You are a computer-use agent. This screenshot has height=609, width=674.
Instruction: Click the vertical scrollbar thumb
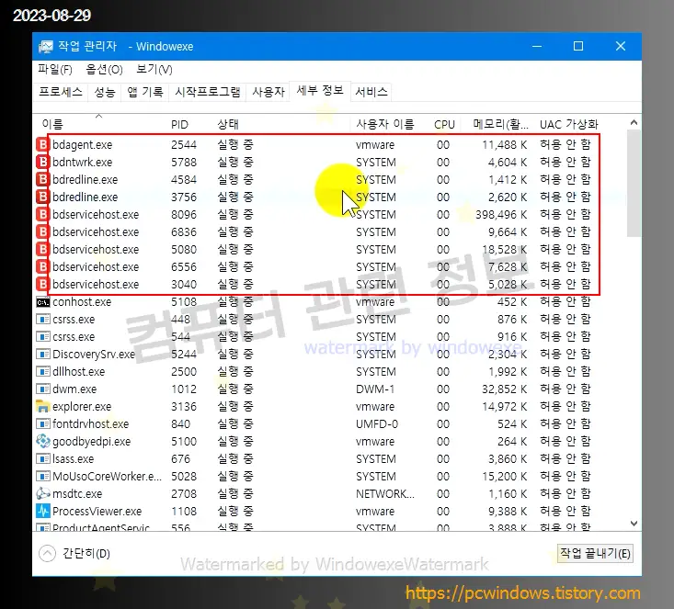(634, 183)
